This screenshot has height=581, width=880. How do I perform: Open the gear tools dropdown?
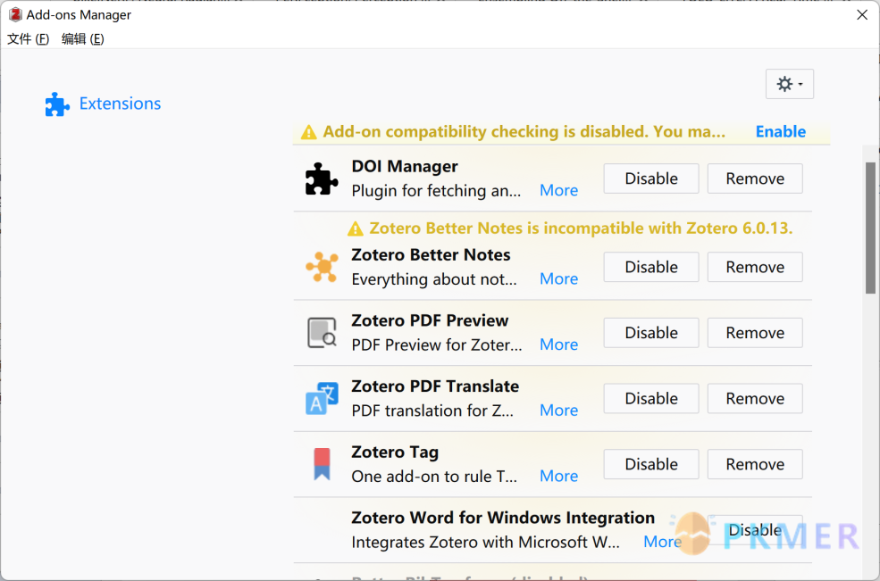(x=789, y=84)
